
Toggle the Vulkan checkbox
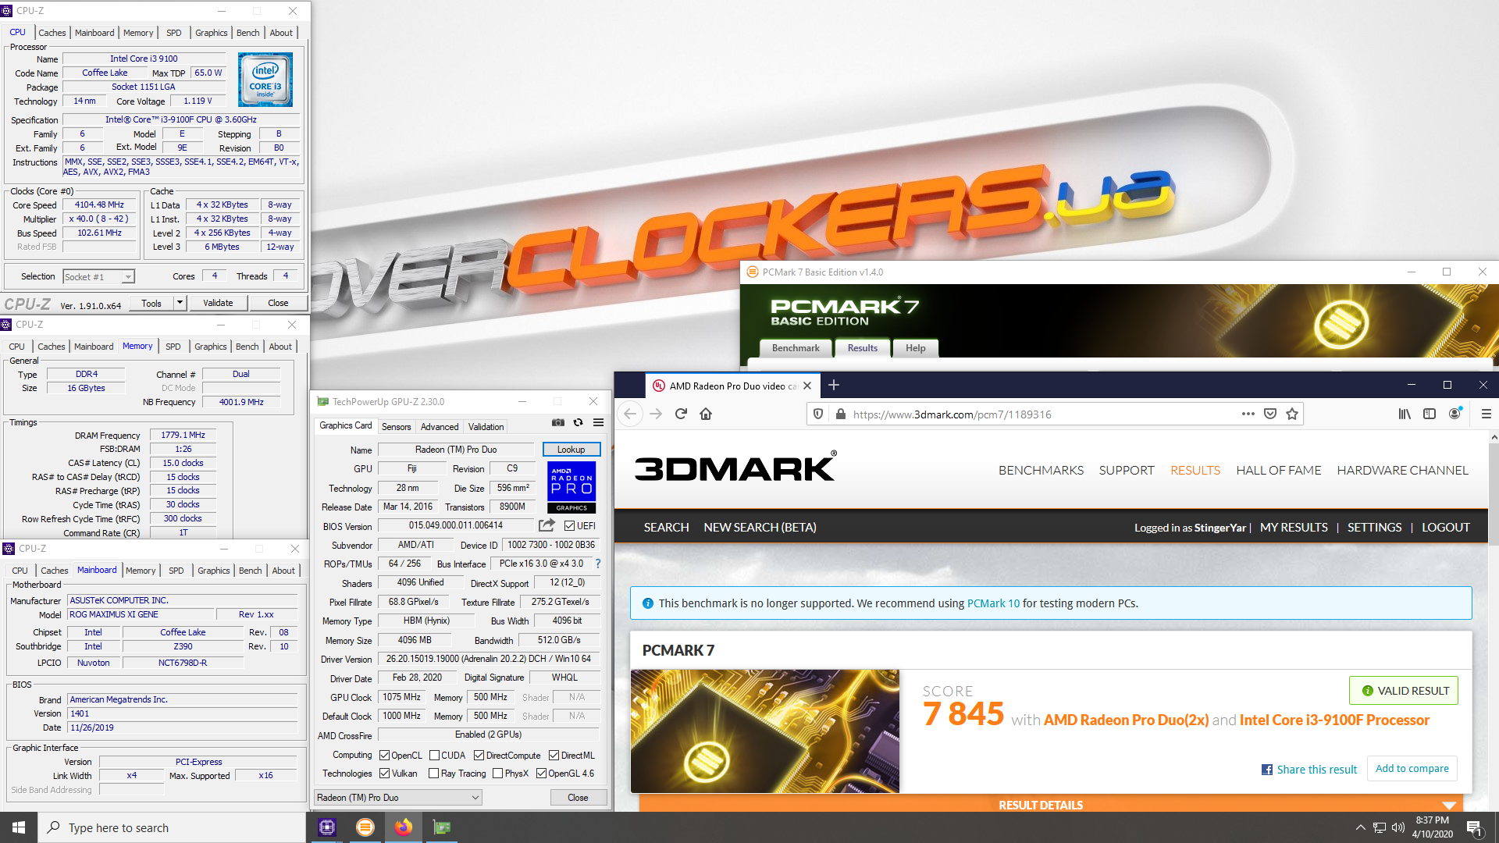(384, 774)
